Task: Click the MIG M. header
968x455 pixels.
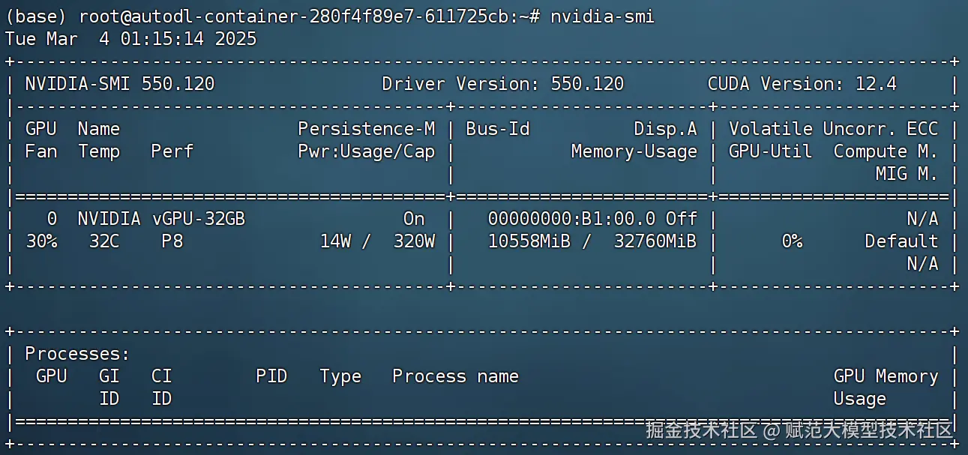Action: point(907,174)
